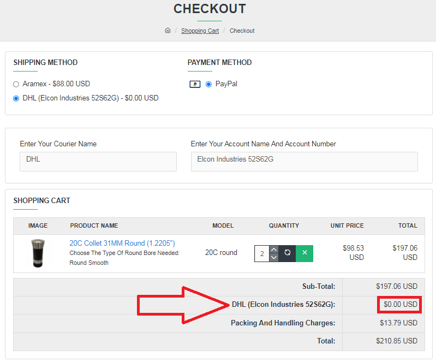Click the DHL shipping value $0.00 USD

[x=401, y=305]
